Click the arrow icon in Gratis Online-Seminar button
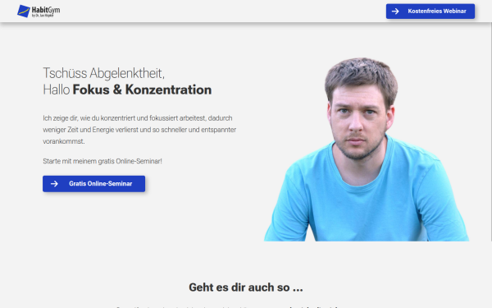Viewport: 492px width, 308px height. pos(54,183)
